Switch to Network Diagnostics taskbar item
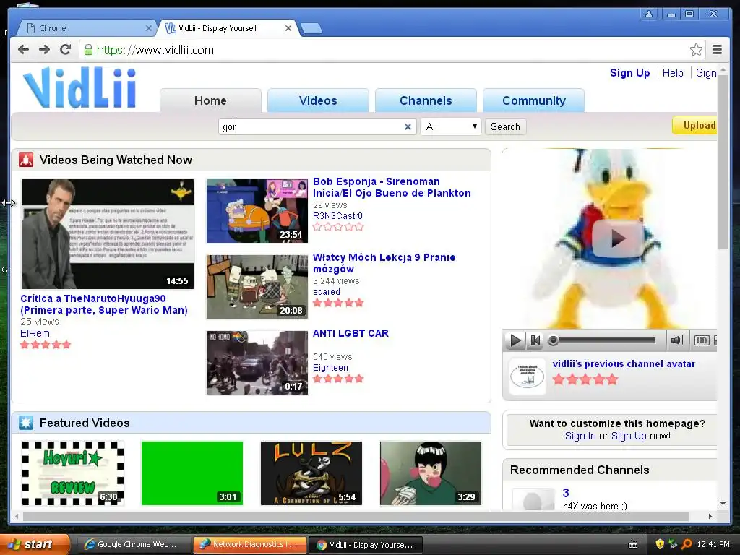This screenshot has width=740, height=555. (249, 545)
